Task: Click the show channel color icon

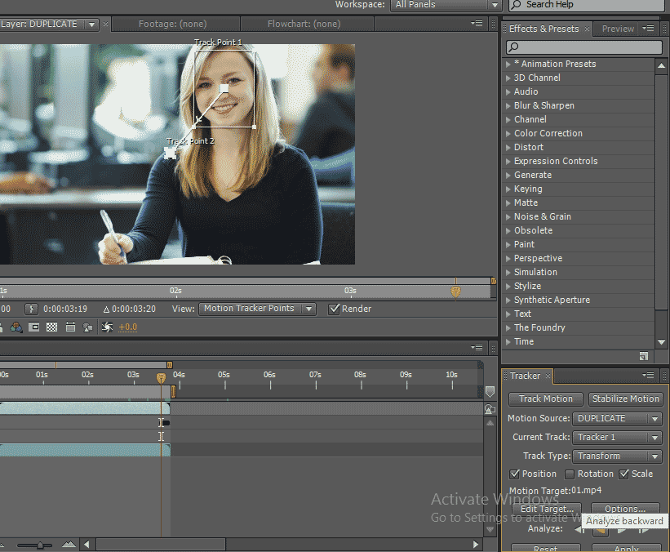Action: pos(16,327)
